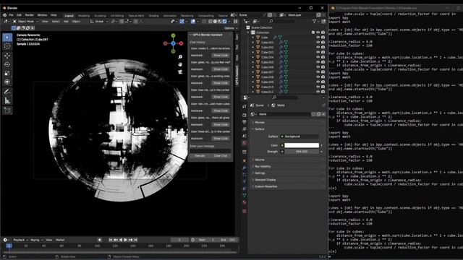Select the Transform tool
Screen dimensions: 463x260
click(x=7, y=82)
